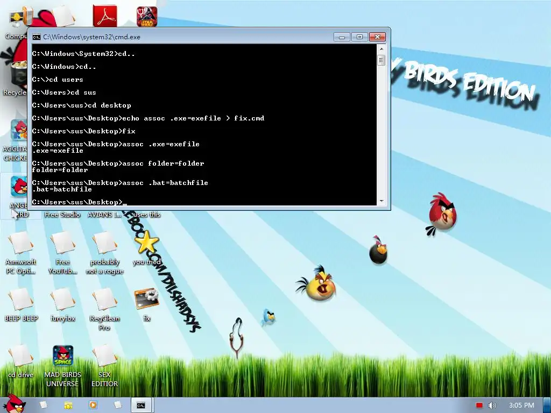Select the BEEP BEEP desktop icon
551x413 pixels.
click(x=21, y=305)
